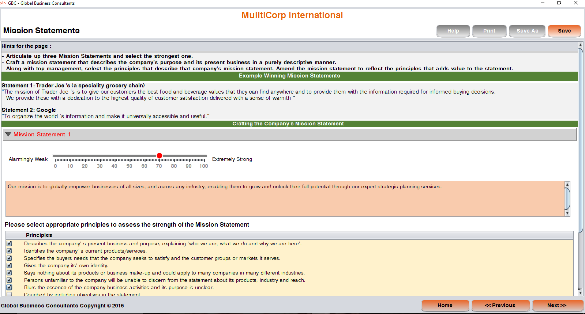Click the main page vertical scrollbar thumb
This screenshot has height=314, width=585.
(580, 140)
